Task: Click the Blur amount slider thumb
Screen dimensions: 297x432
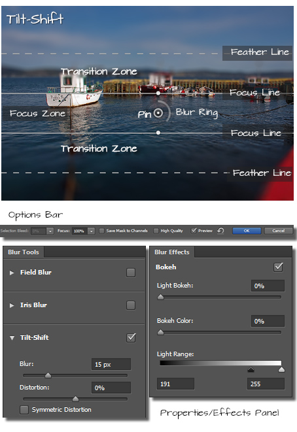Action: tap(48, 375)
